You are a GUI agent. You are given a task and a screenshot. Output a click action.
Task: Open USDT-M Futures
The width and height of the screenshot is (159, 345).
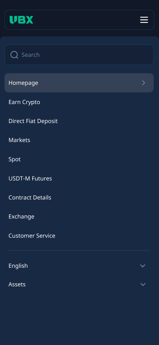click(x=79, y=179)
